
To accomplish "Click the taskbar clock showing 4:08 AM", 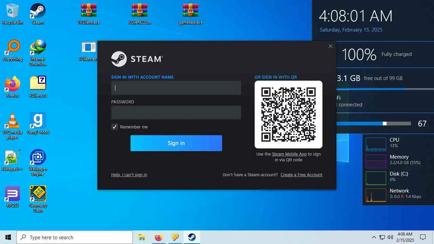I will pos(405,237).
